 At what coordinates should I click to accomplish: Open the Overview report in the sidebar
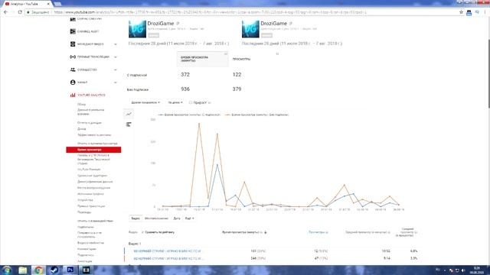(81, 105)
